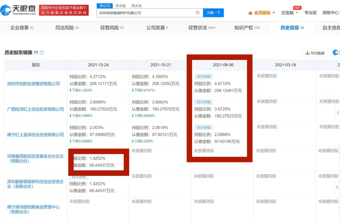Open the 消息中心 menu

[330, 13]
